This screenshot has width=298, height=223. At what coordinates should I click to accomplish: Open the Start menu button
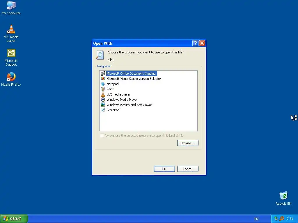(x=14, y=219)
